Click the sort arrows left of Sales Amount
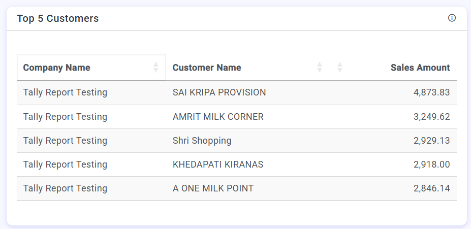Screen dimensions: 471x229 point(340,68)
